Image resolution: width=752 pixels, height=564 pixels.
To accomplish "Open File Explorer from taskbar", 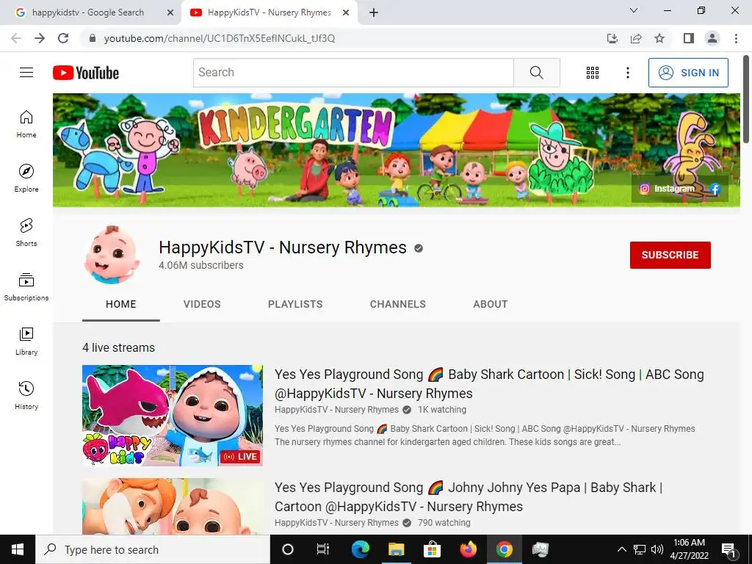I will (396, 549).
